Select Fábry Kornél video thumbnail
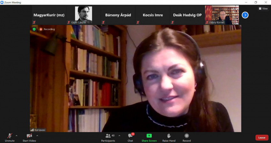The image size is (271, 143). [x=222, y=15]
